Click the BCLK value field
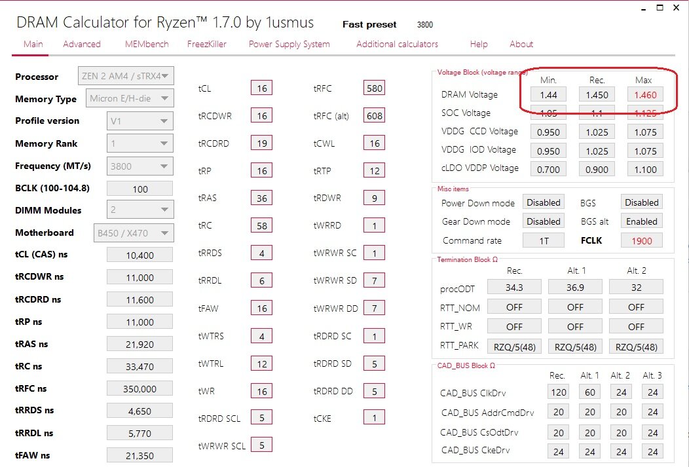 tap(140, 189)
